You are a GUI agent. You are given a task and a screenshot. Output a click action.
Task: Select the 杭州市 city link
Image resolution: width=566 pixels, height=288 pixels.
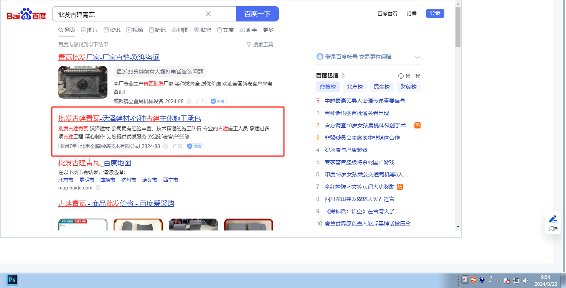129,180
